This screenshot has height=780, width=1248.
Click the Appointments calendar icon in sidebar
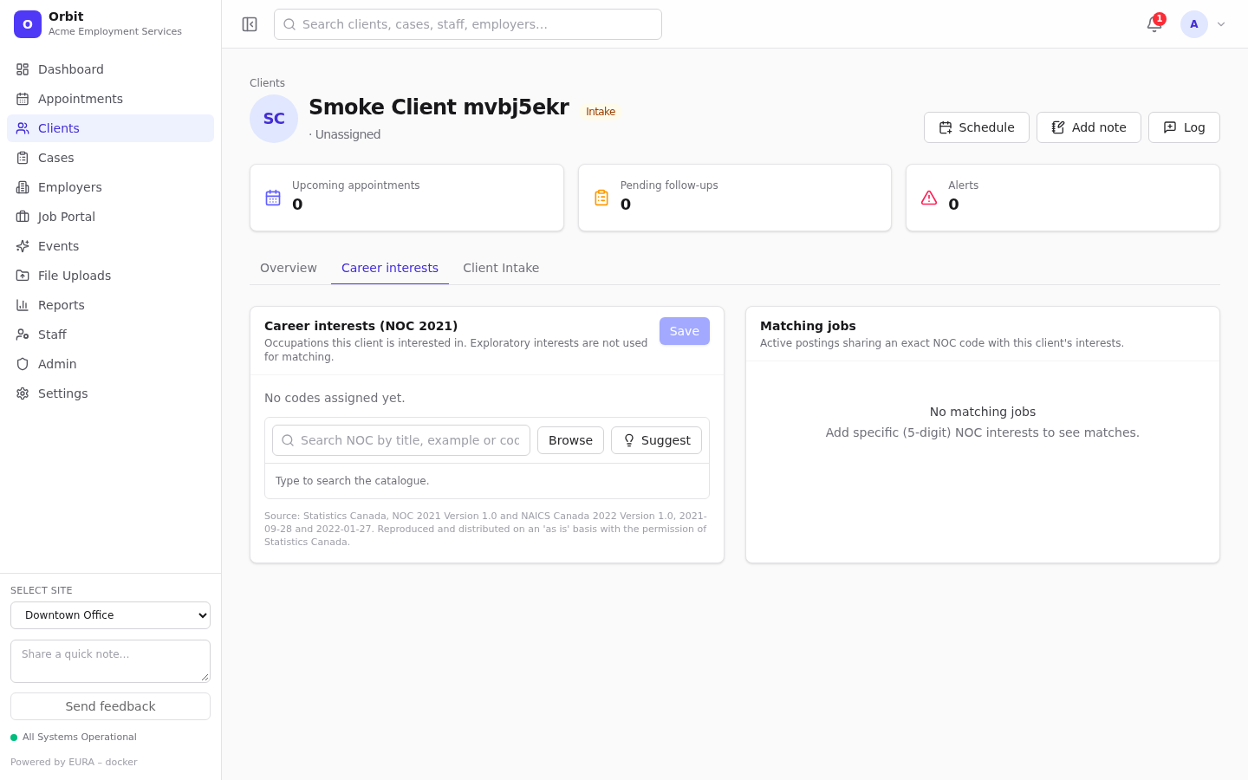click(x=23, y=99)
